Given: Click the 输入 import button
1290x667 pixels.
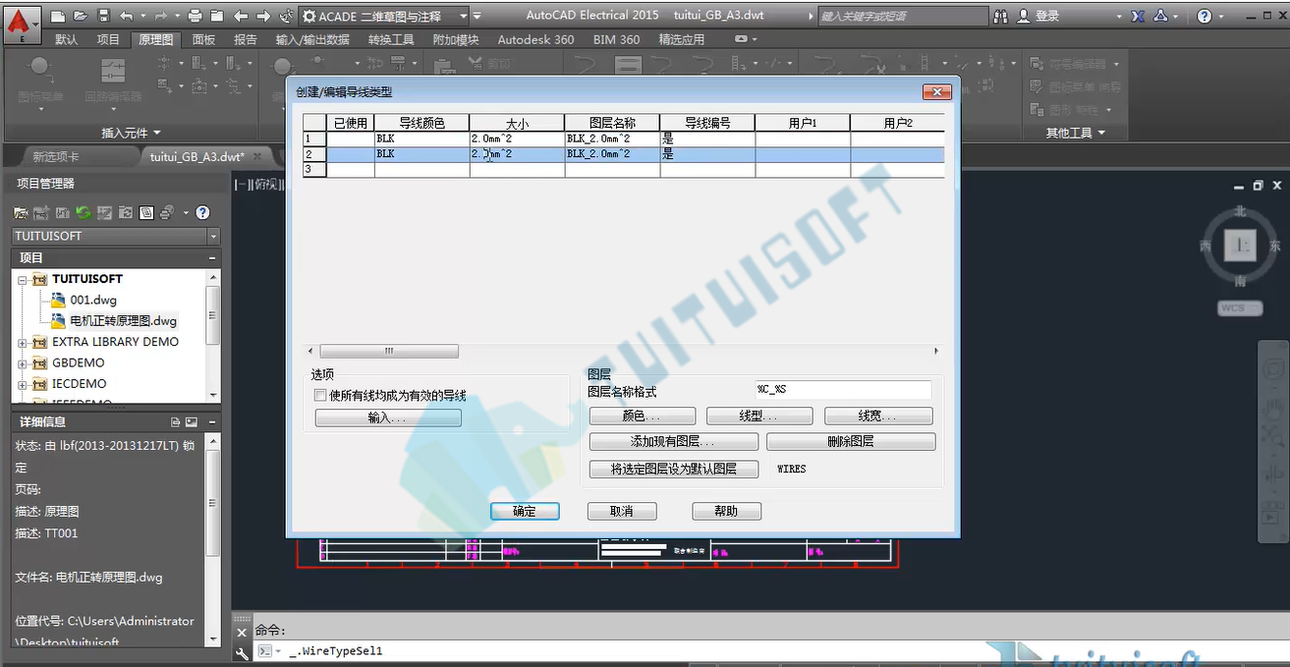Looking at the screenshot, I should (387, 417).
